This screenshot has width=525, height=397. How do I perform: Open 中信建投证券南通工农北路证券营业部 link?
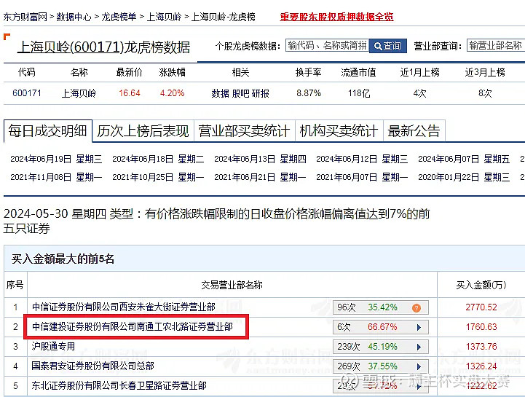[x=133, y=326]
